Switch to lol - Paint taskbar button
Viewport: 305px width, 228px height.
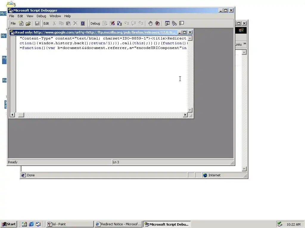tap(70, 224)
